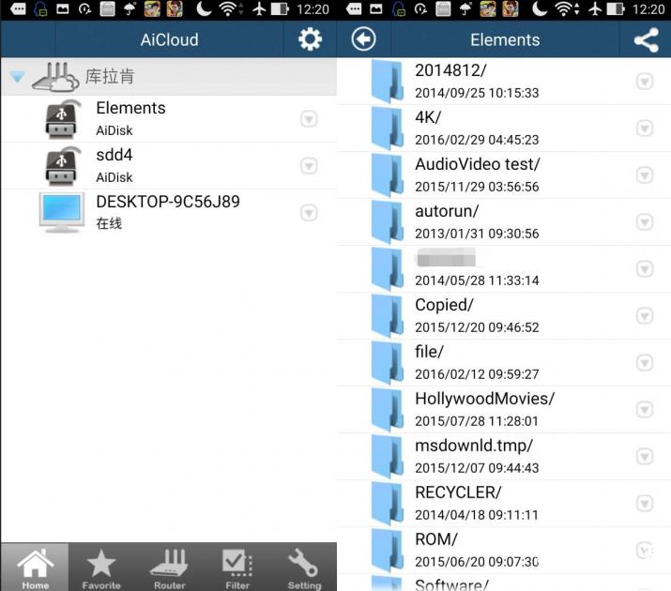Open folder named autorun/
This screenshot has width=671, height=591.
tap(504, 222)
